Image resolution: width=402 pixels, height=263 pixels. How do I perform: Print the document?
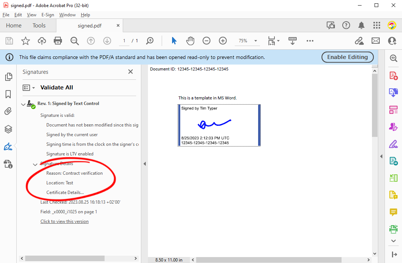58,41
